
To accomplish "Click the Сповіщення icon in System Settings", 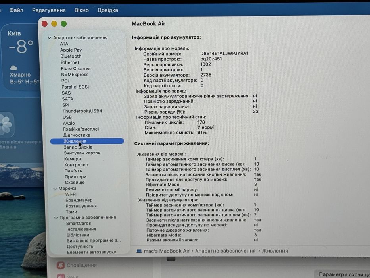I will 61,265.
